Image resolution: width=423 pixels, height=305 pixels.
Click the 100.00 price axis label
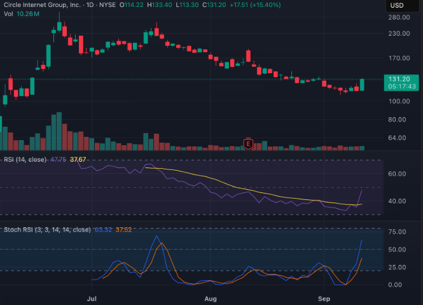click(399, 101)
